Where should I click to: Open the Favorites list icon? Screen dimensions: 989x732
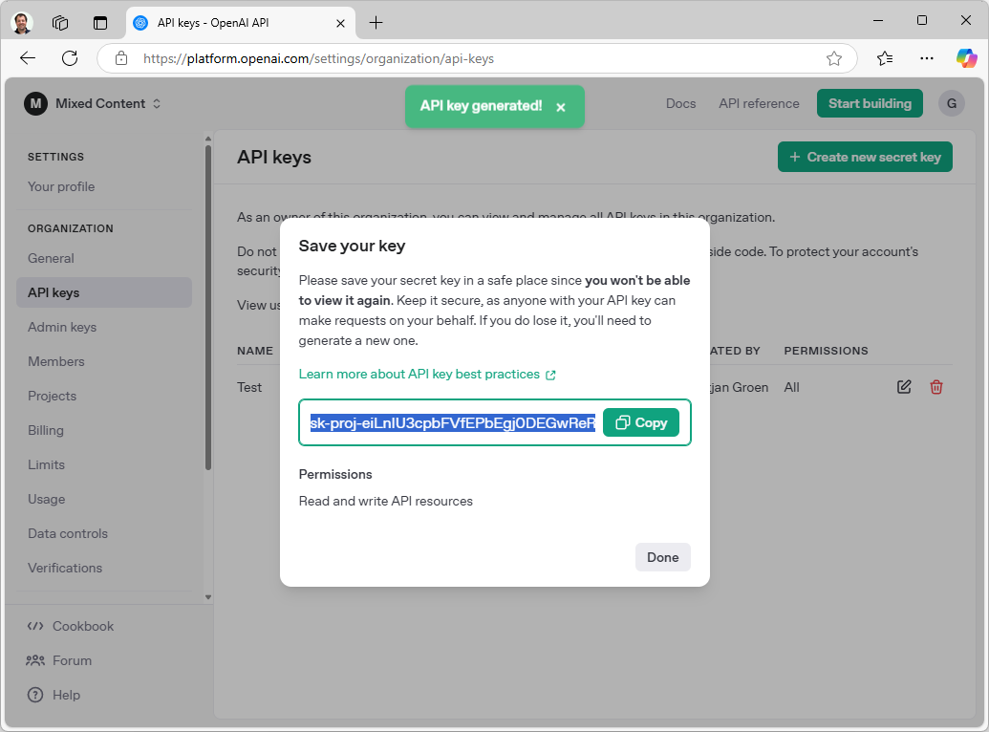tap(884, 58)
